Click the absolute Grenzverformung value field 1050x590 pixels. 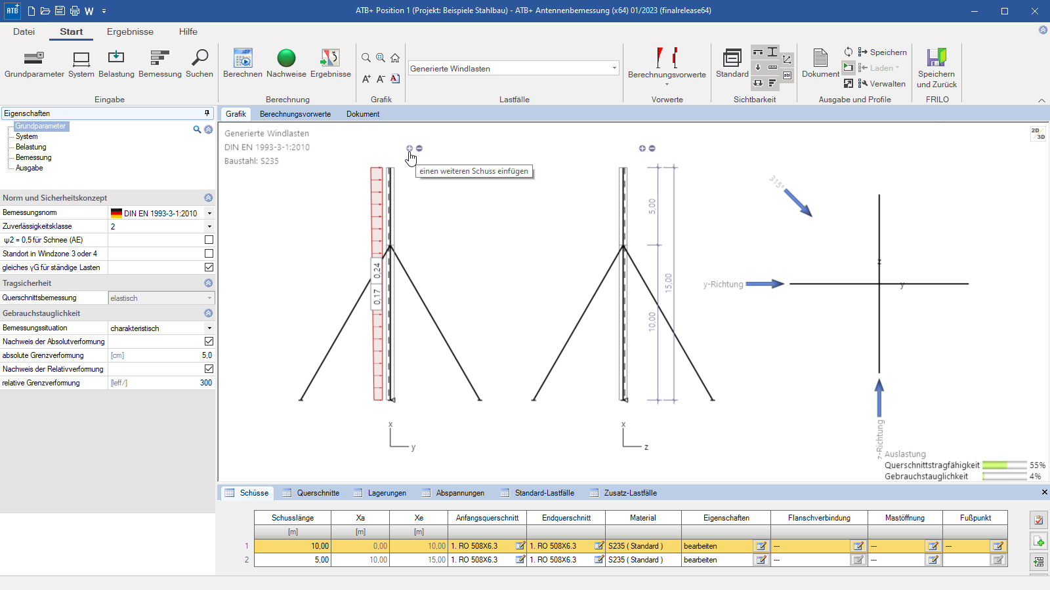click(x=161, y=355)
